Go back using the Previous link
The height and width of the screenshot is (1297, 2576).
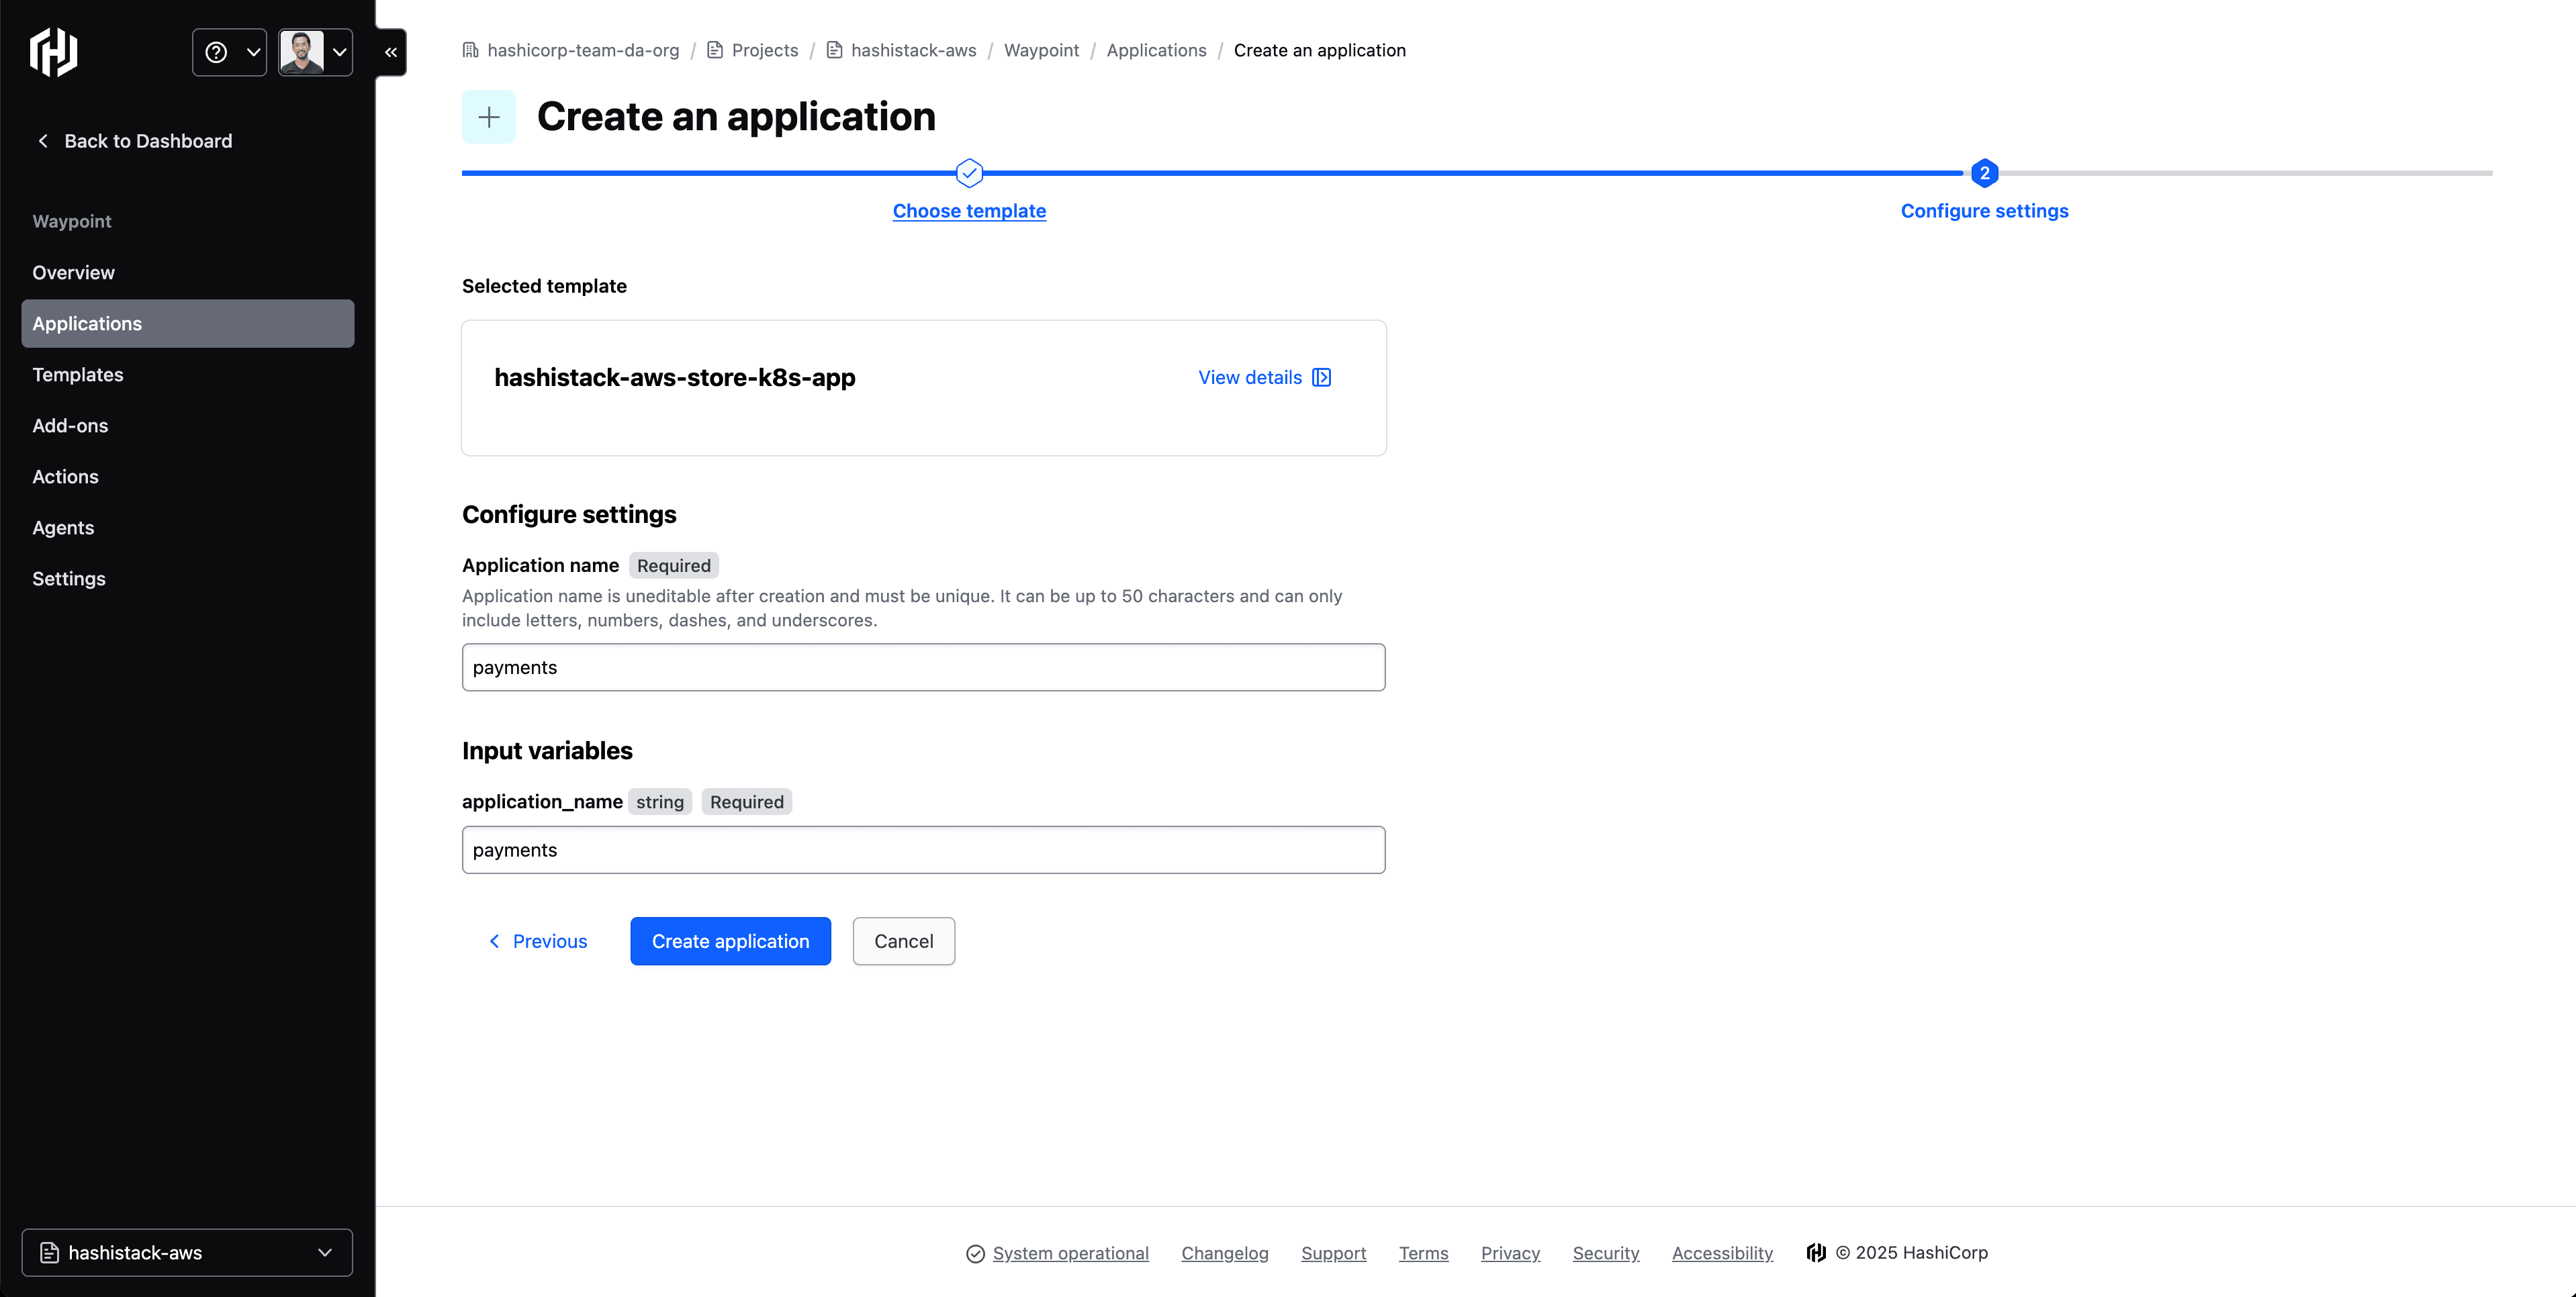538,941
